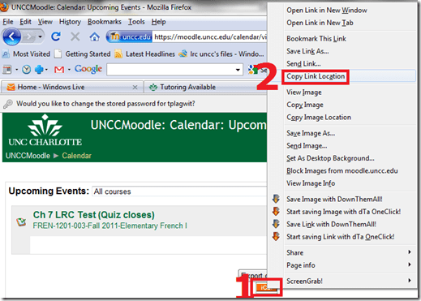421x301 pixels.
Task: Open the Edit menu
Action: click(25, 22)
